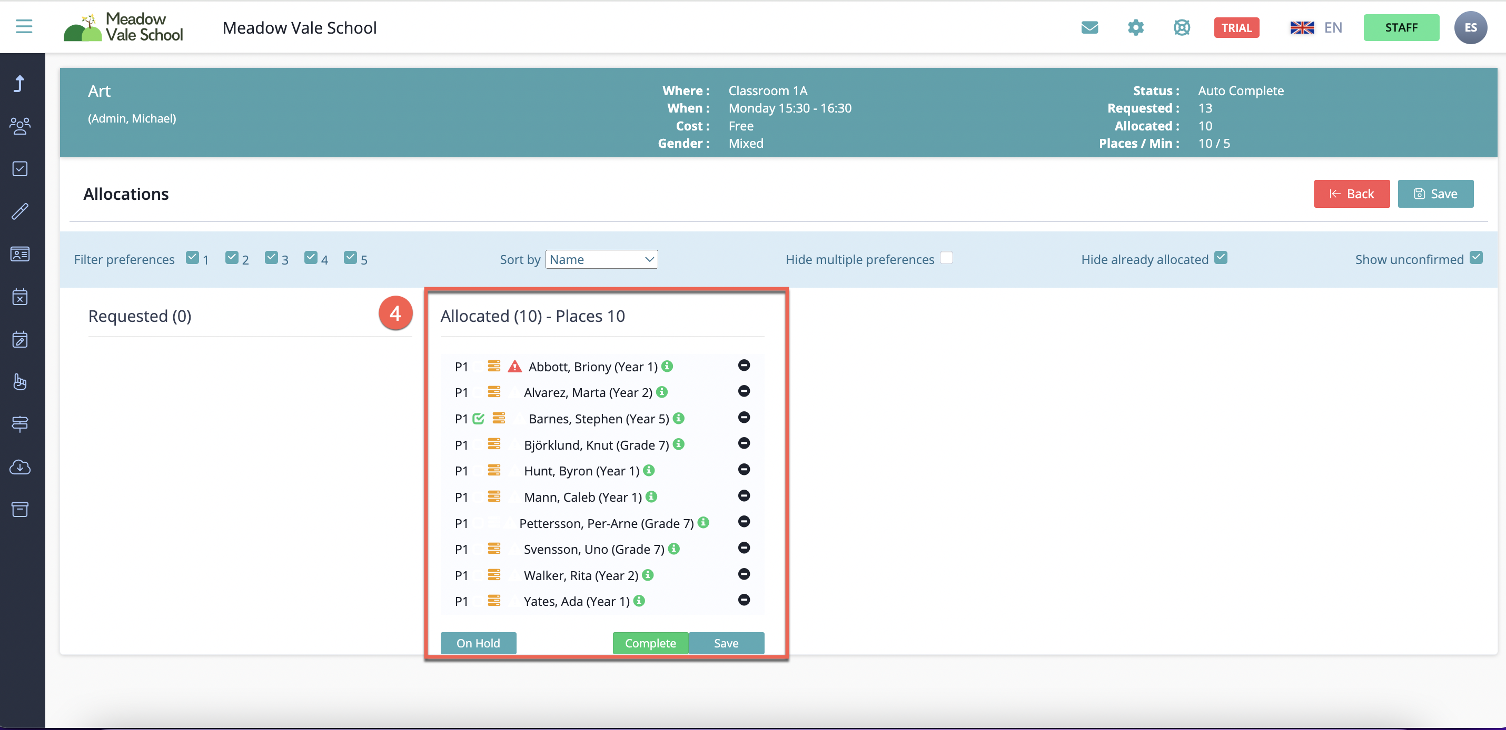Click the orange list icon for Alvarez, Marta

point(494,392)
